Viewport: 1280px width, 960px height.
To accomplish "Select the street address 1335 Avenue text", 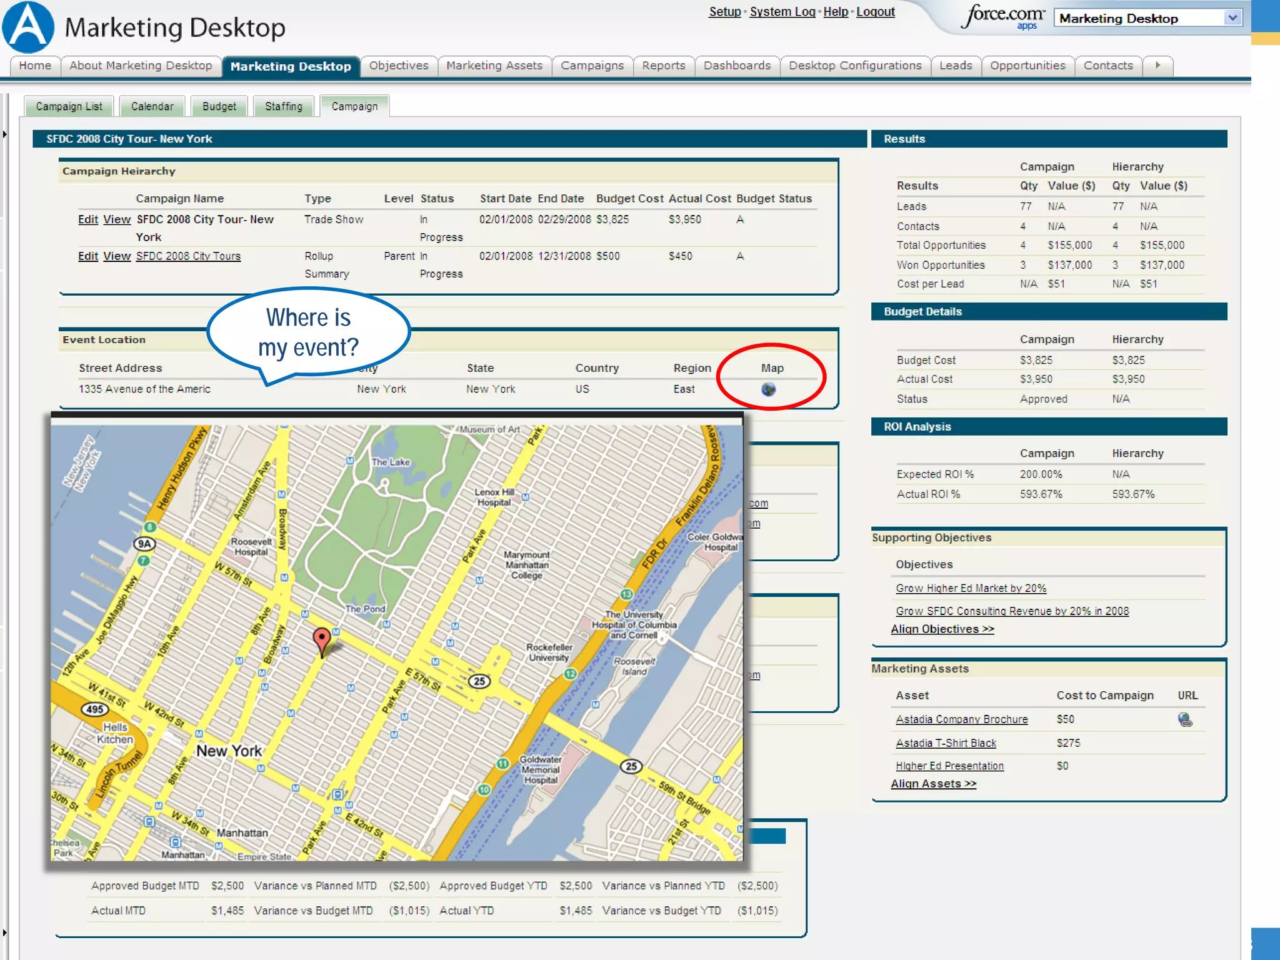I will tap(144, 389).
